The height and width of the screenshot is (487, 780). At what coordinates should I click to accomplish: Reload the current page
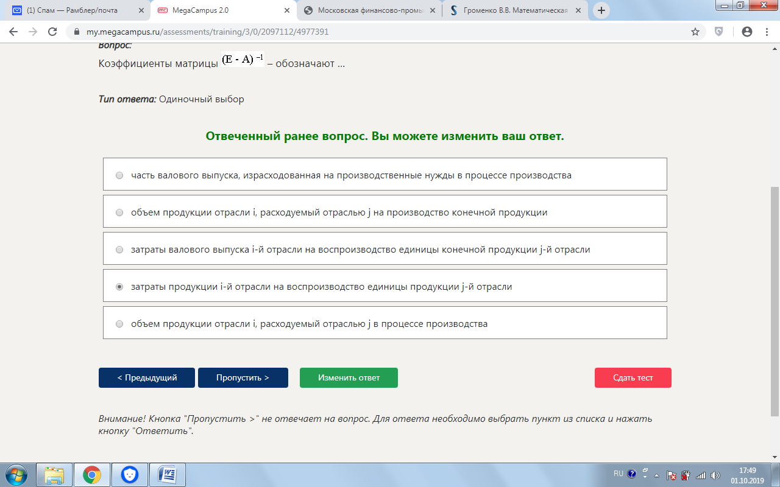coord(52,32)
